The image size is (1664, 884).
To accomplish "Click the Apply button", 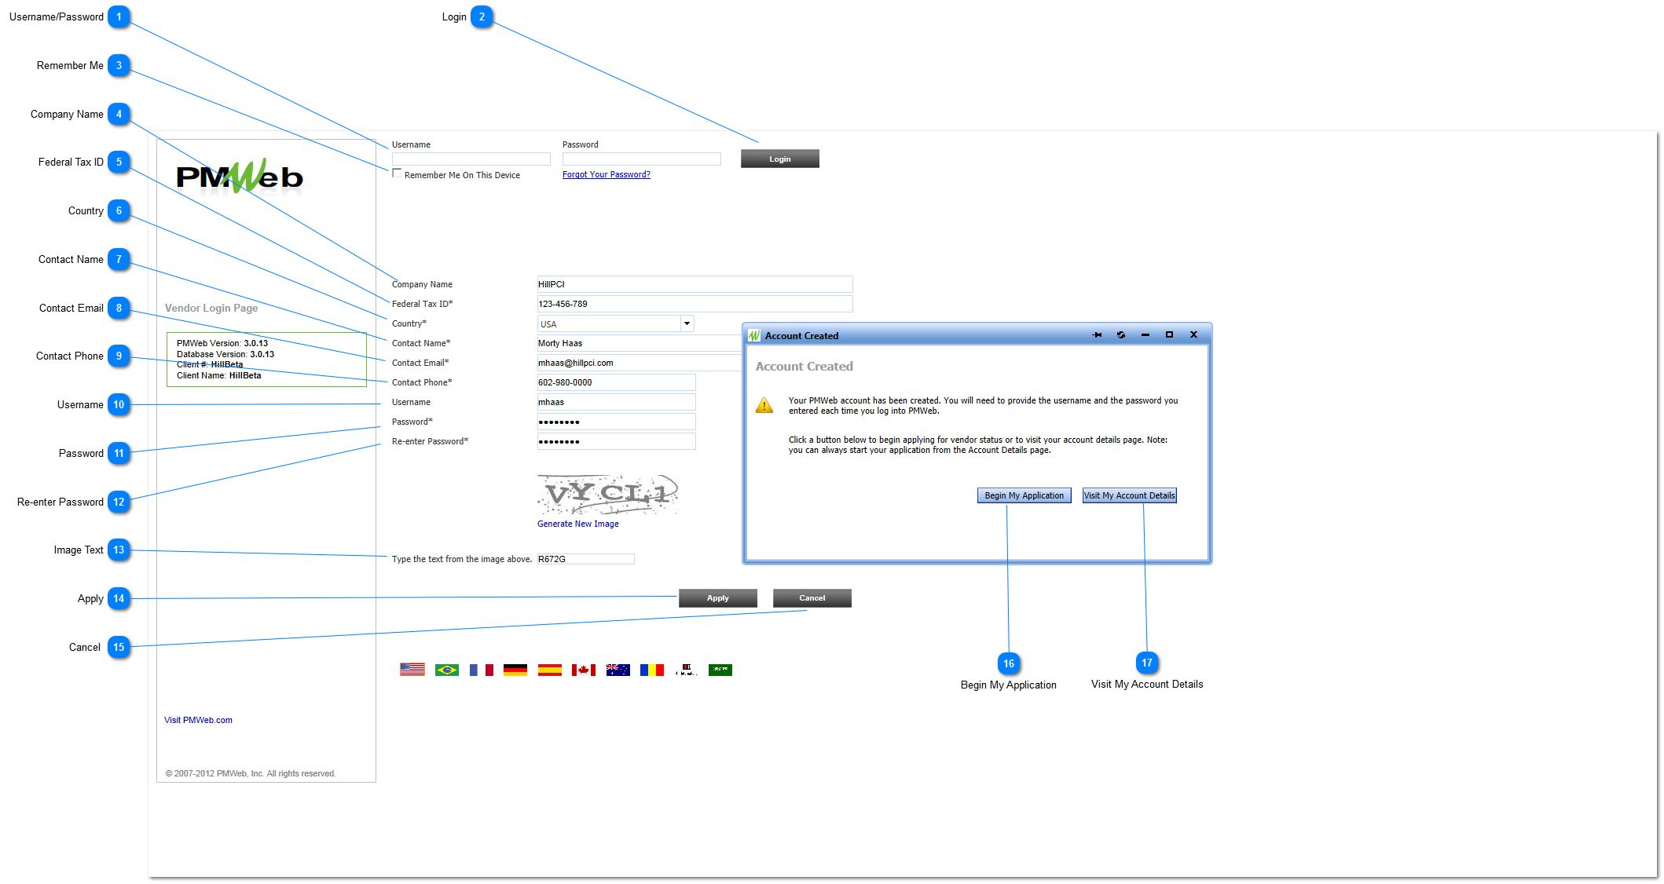I will click(718, 598).
